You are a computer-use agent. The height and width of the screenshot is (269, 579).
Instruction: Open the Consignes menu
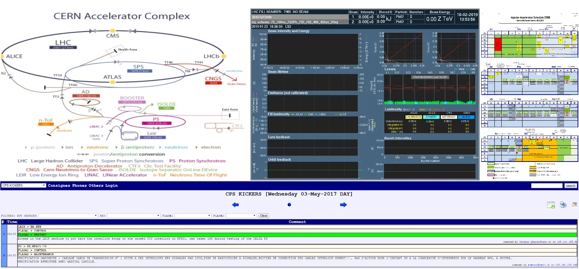coord(59,185)
